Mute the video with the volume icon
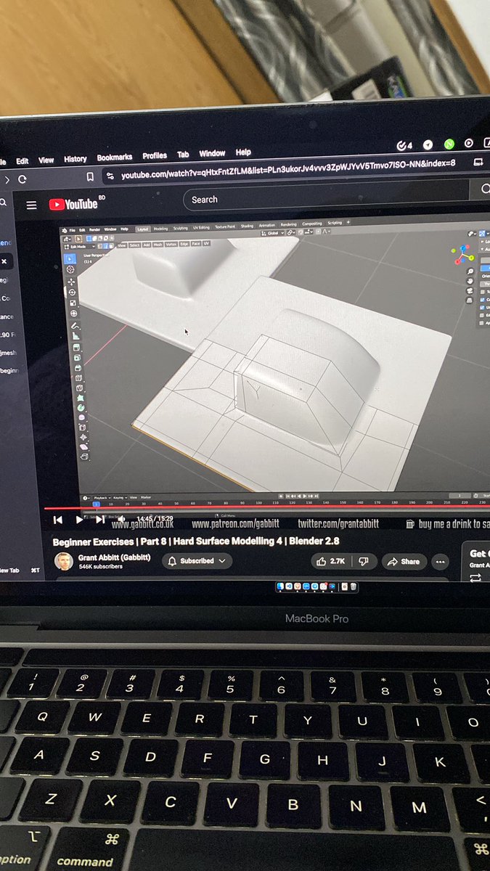Image resolution: width=490 pixels, height=871 pixels. tap(121, 518)
